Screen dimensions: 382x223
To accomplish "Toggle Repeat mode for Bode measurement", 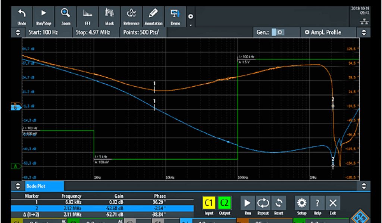I will click(x=263, y=205).
